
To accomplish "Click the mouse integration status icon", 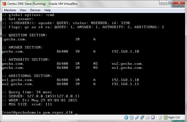I will [x=160, y=117].
